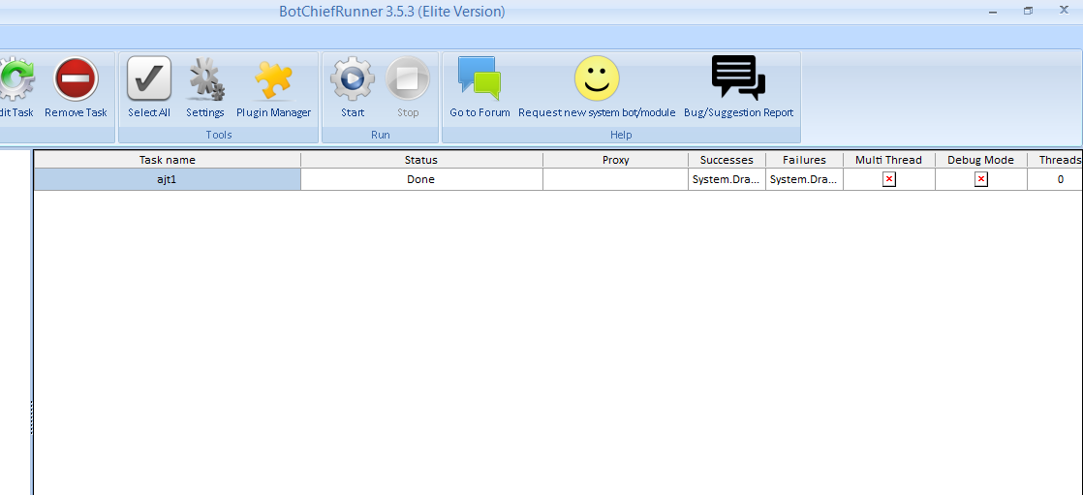The image size is (1083, 495).
Task: Open Go to Forum chat icon
Action: point(480,79)
